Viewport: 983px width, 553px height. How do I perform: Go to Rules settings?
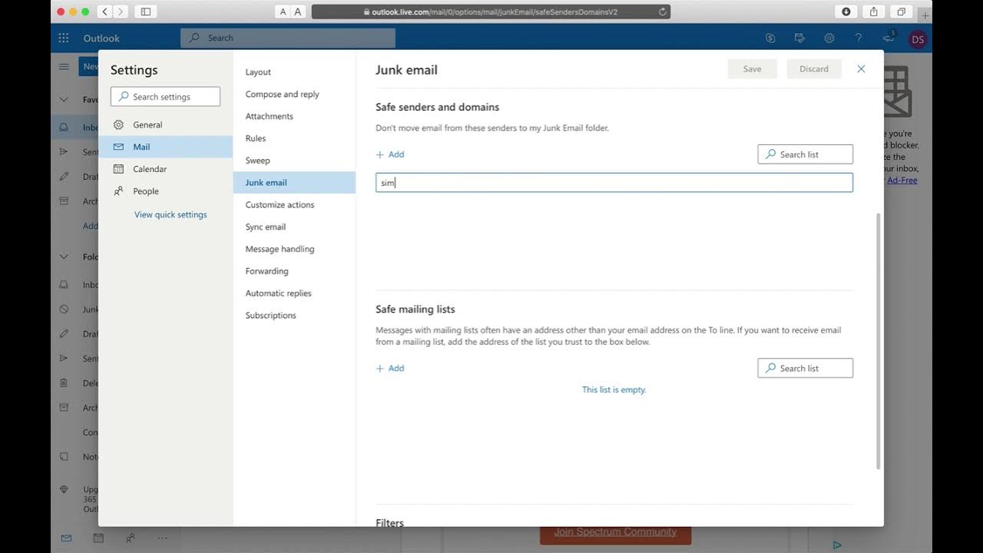[x=294, y=138]
